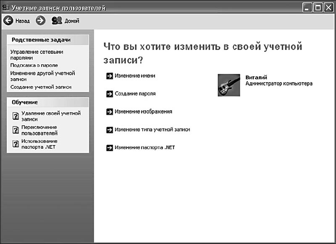Viewport: 336px width, 244px height.
Task: Open the 'Изменение изображения' link
Action: click(x=143, y=112)
